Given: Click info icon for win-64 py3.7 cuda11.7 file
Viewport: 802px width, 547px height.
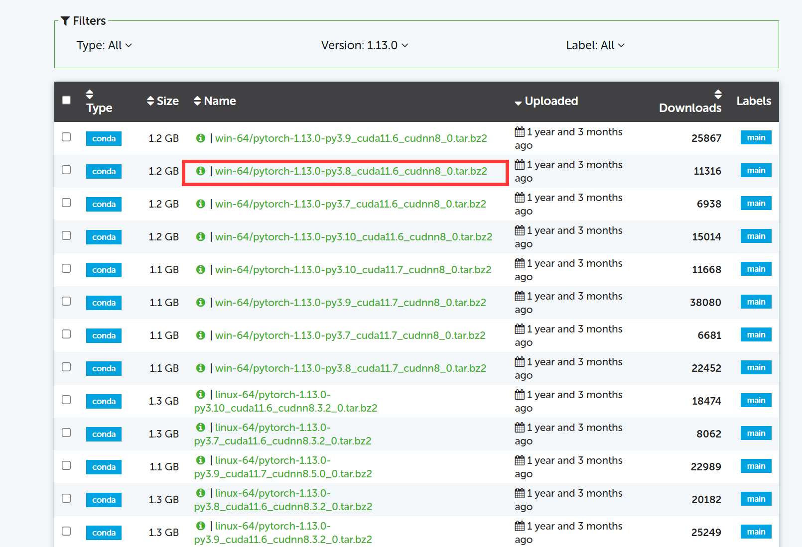Looking at the screenshot, I should pos(201,335).
